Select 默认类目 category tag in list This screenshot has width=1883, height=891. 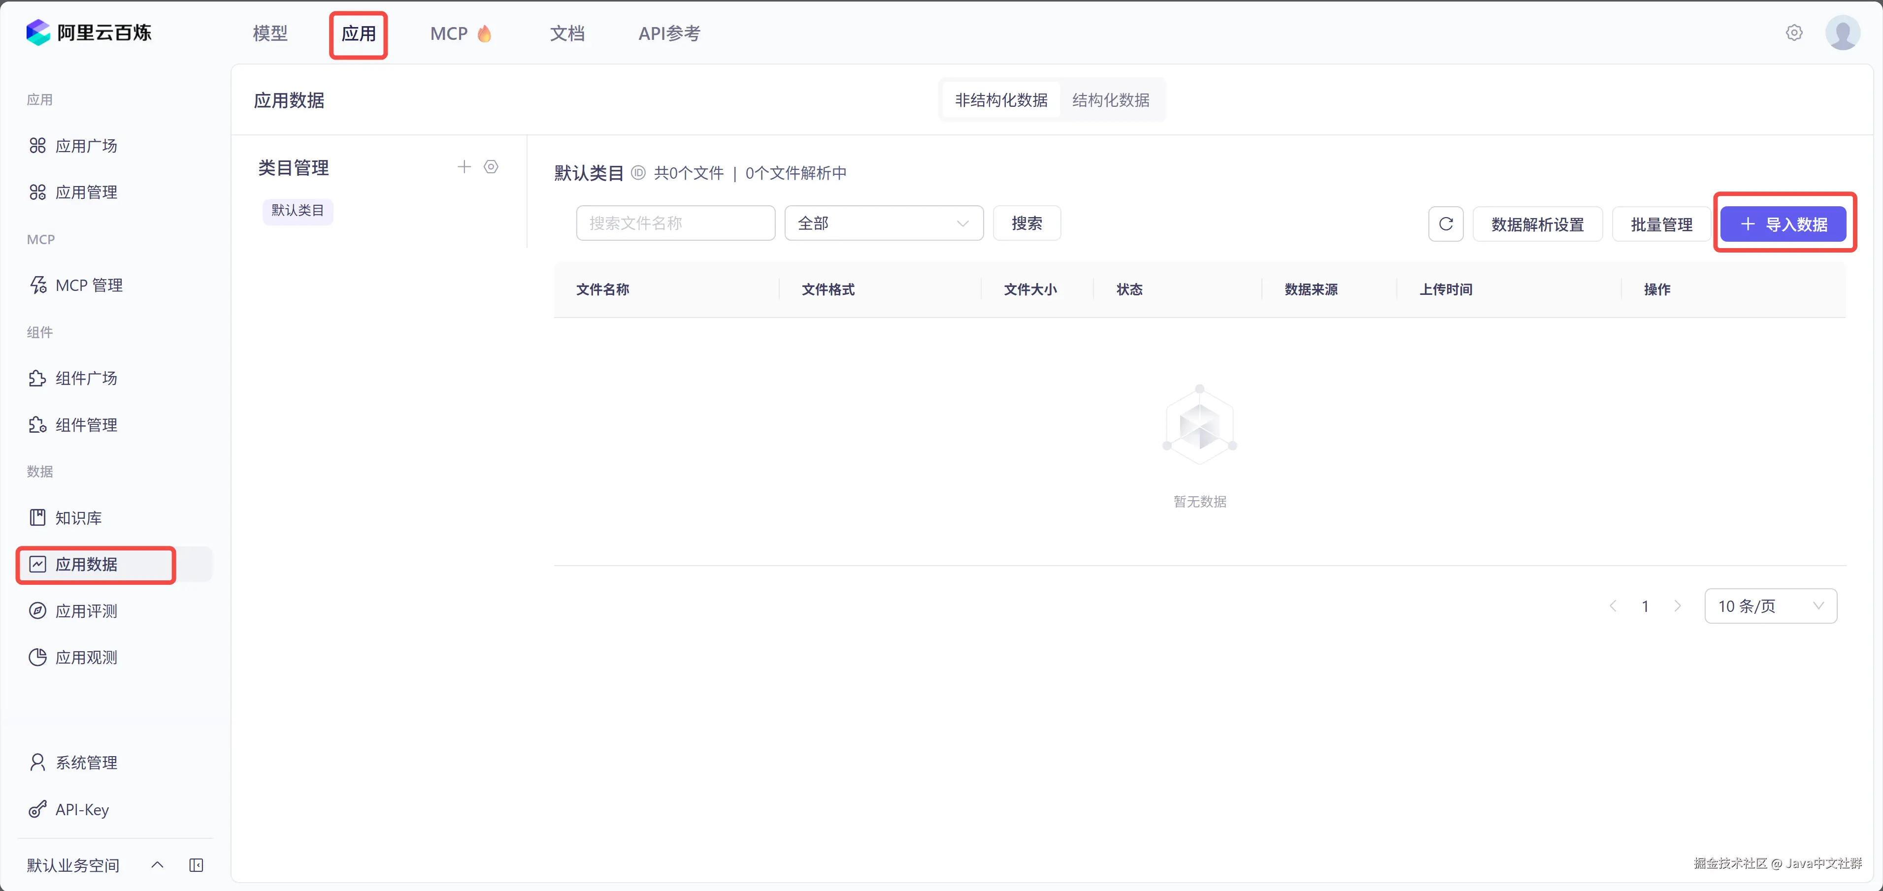(x=297, y=211)
